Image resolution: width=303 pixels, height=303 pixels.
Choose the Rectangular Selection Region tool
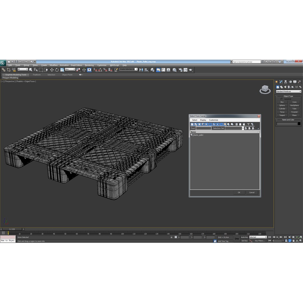pos(41,70)
